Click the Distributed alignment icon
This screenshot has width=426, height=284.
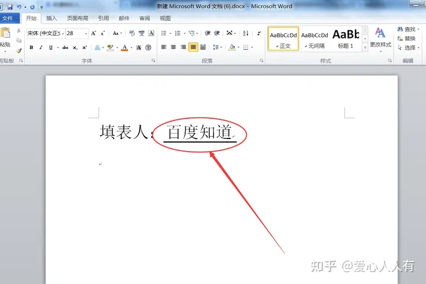[x=203, y=47]
